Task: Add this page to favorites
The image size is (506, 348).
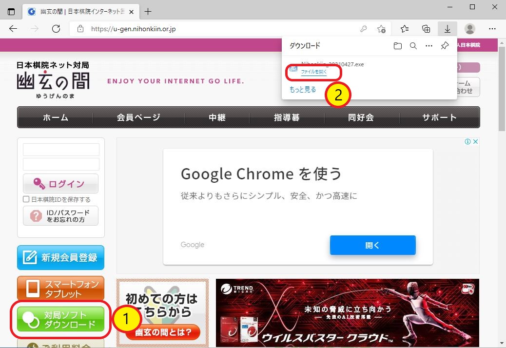Action: click(x=382, y=29)
